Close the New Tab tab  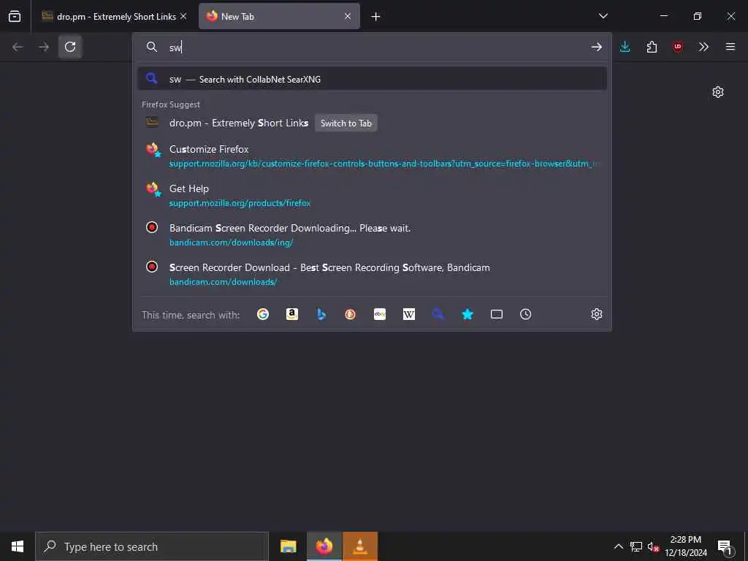(x=348, y=16)
